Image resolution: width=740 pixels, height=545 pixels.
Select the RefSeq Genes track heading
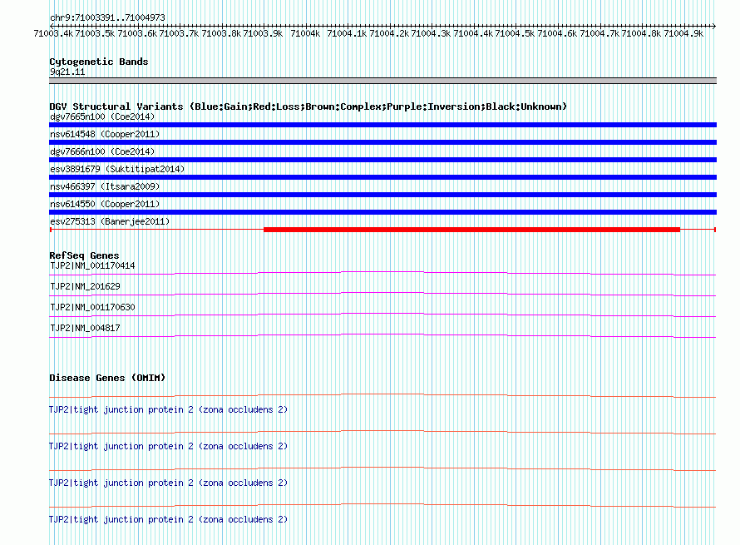85,255
